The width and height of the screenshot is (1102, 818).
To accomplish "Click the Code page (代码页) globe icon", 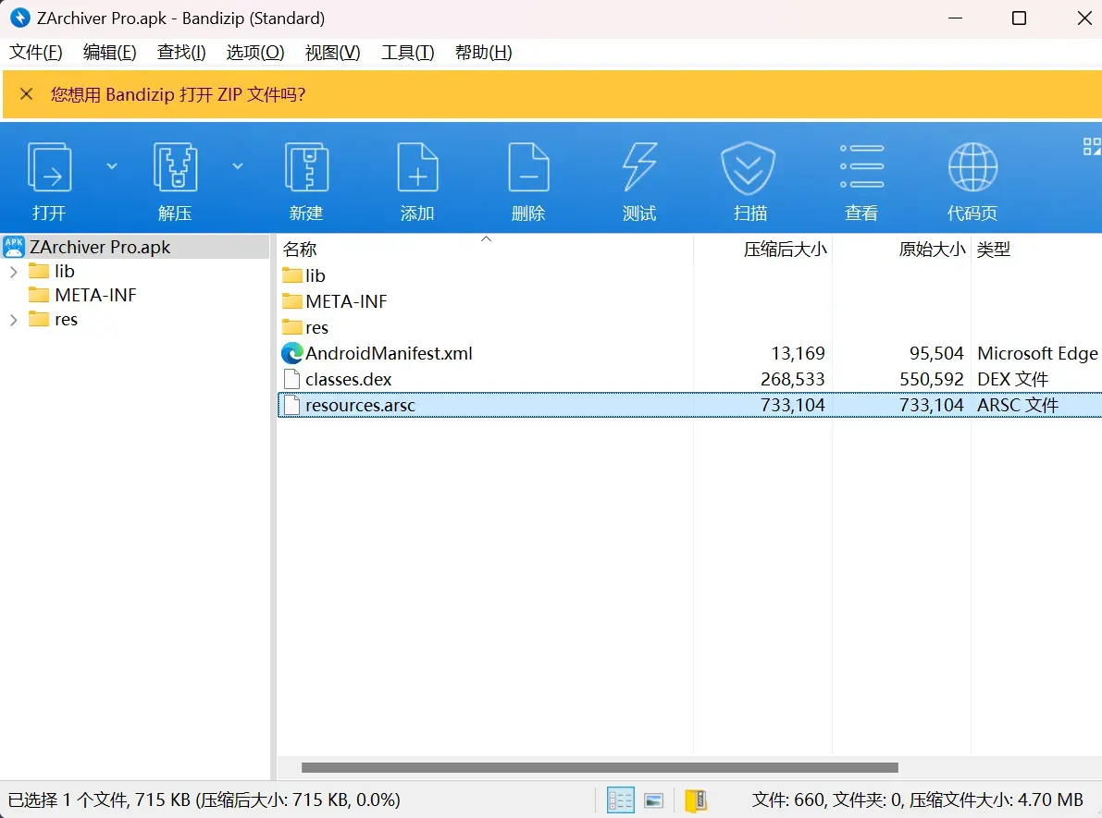I will [972, 167].
